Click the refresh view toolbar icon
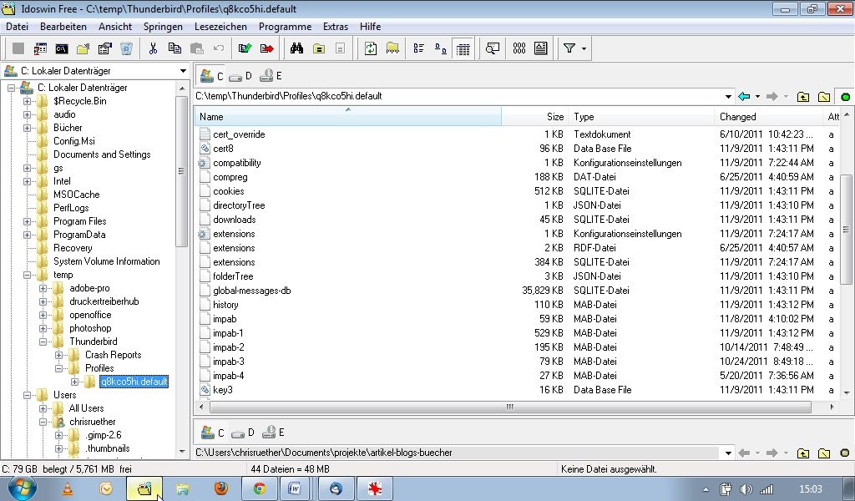 click(371, 48)
